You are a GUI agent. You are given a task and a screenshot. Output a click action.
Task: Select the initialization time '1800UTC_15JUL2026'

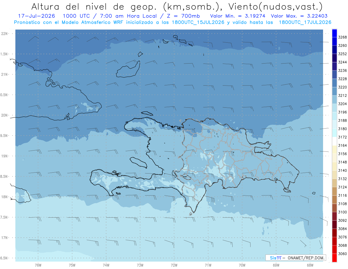pyautogui.click(x=197, y=22)
